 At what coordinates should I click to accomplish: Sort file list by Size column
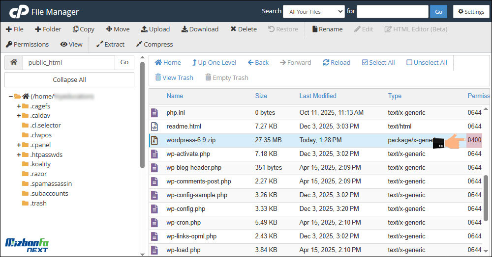261,96
